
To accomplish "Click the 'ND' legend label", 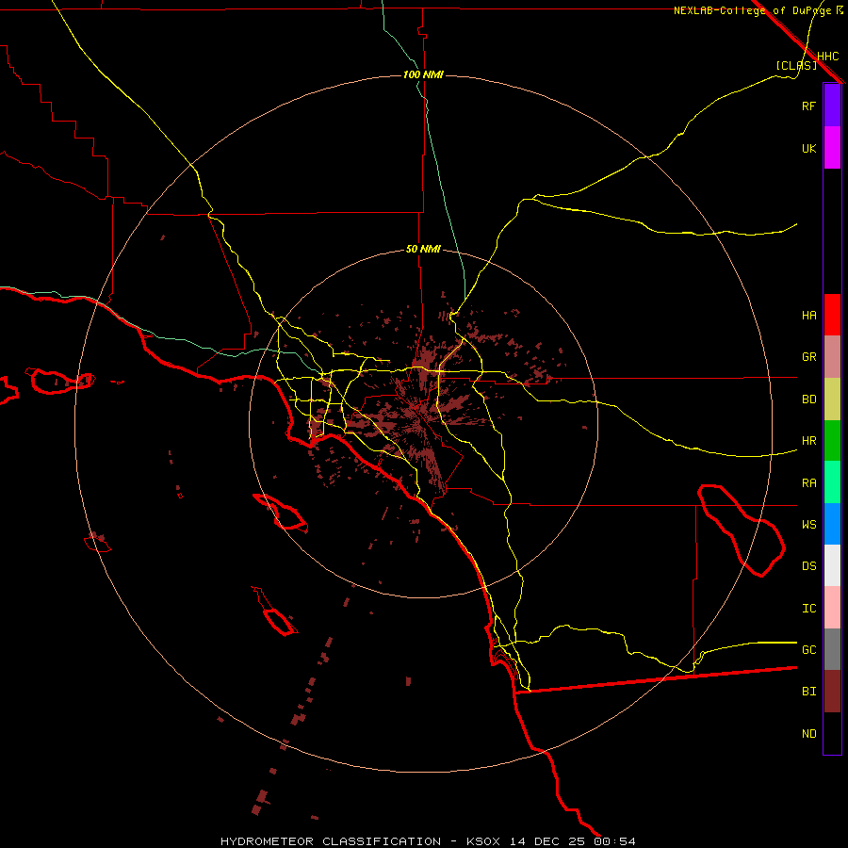I will (x=809, y=733).
